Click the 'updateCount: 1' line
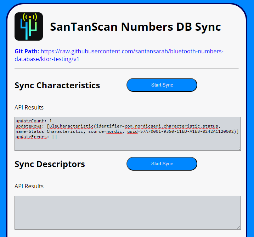The height and width of the screenshot is (237, 254). pos(34,121)
